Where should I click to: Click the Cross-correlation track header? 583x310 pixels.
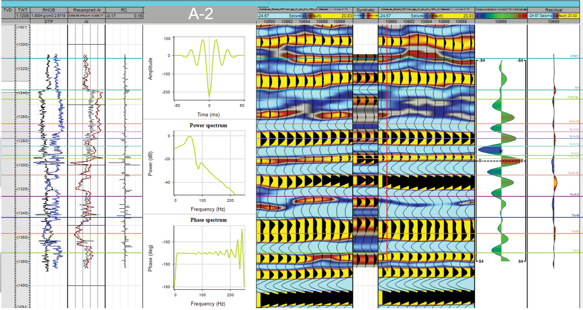point(501,10)
